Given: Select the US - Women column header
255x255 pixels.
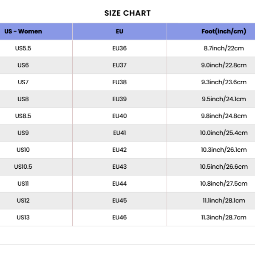Looking at the screenshot, I should click(23, 31).
